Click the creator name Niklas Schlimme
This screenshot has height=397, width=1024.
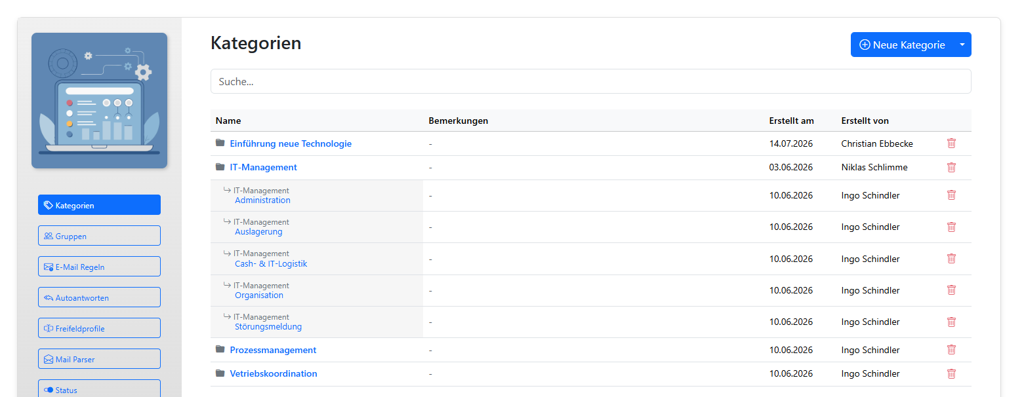coord(874,167)
